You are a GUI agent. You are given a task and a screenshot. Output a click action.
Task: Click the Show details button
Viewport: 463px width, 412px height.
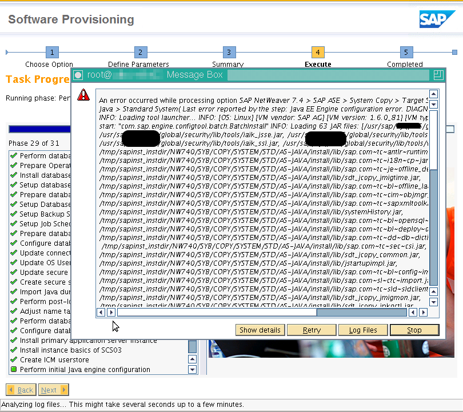click(260, 330)
